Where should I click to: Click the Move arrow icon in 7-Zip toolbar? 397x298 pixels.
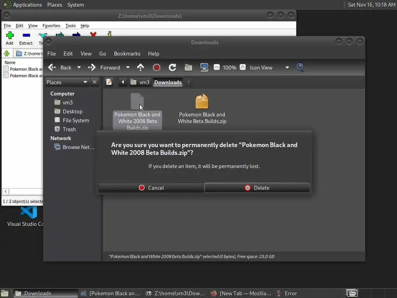click(76, 34)
